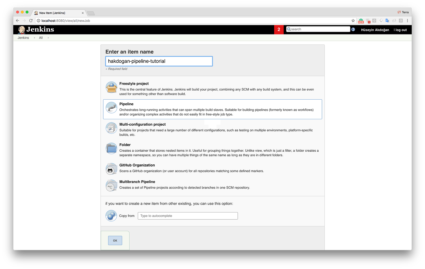
Task: Open a new browser tab
Action: click(91, 13)
